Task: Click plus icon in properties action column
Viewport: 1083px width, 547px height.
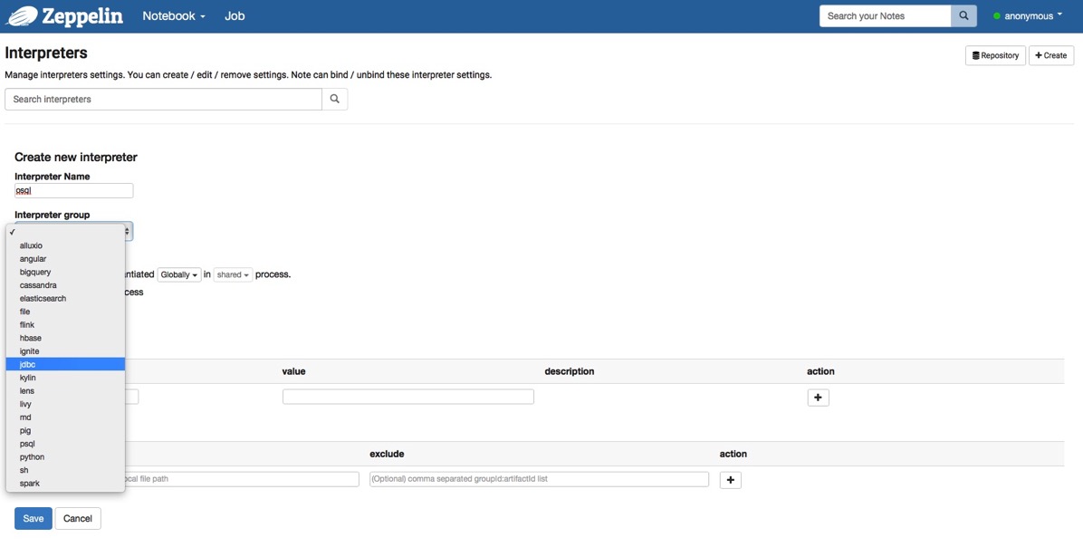Action: tap(818, 398)
